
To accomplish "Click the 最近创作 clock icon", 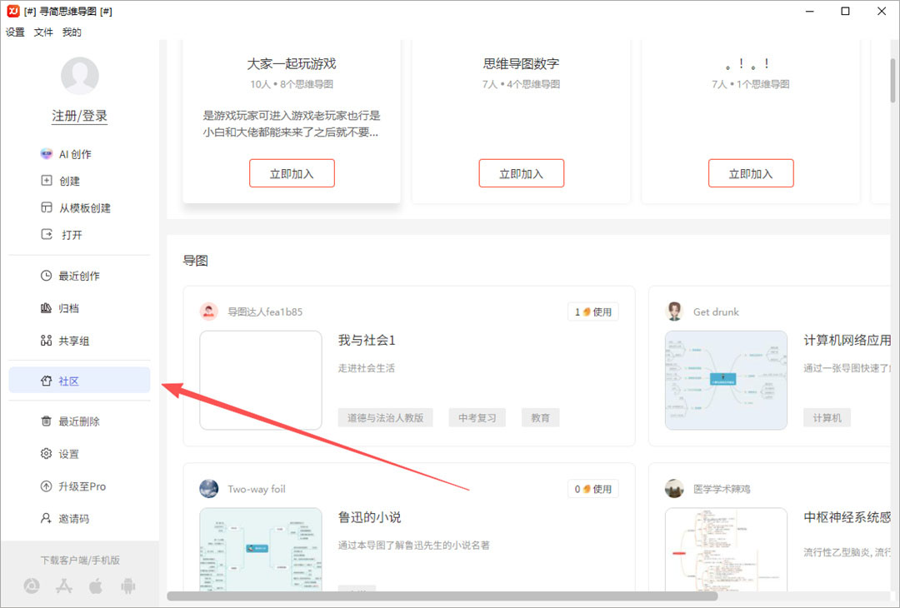I will point(46,276).
